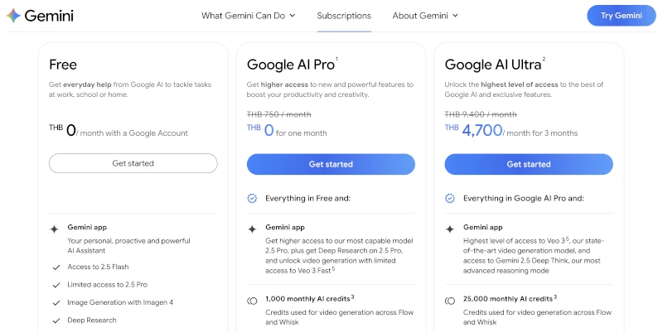Click checkmark next to Image Generation with Imagen 4
The height and width of the screenshot is (333, 663).
click(x=56, y=302)
